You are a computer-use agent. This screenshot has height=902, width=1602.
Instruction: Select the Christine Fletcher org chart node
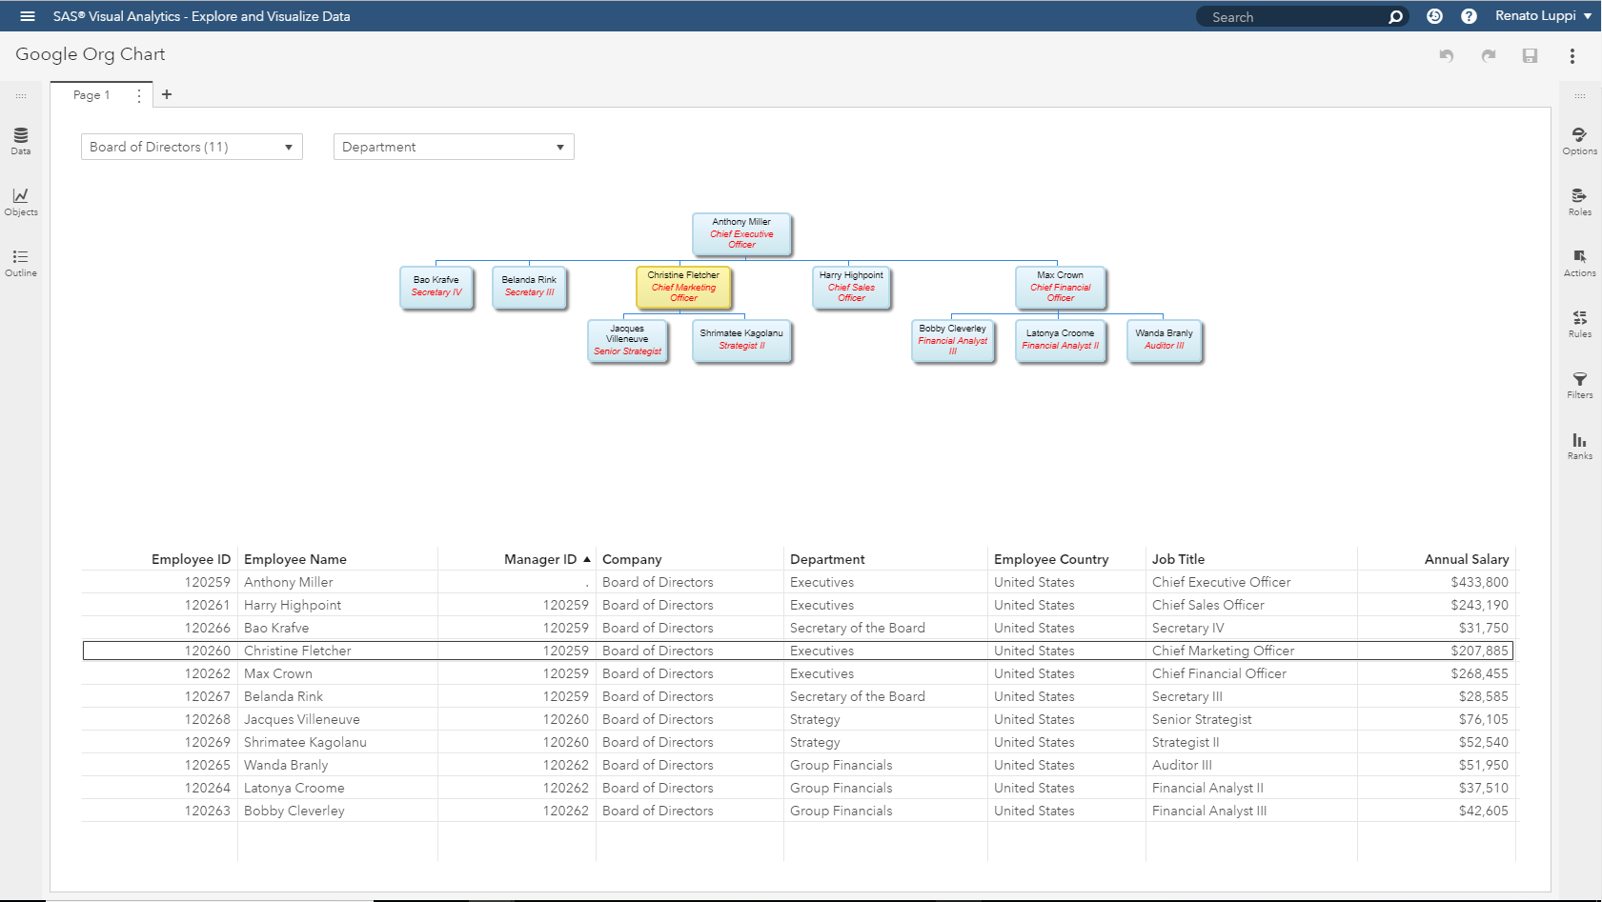pos(683,287)
